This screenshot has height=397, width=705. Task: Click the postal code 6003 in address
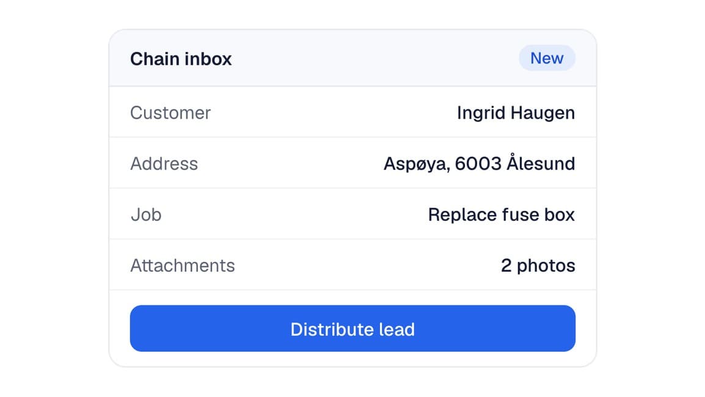(x=478, y=164)
